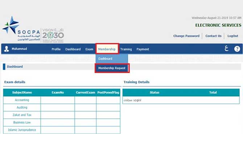Open the Business Law subject
This screenshot has width=243, height=149.
tap(22, 122)
